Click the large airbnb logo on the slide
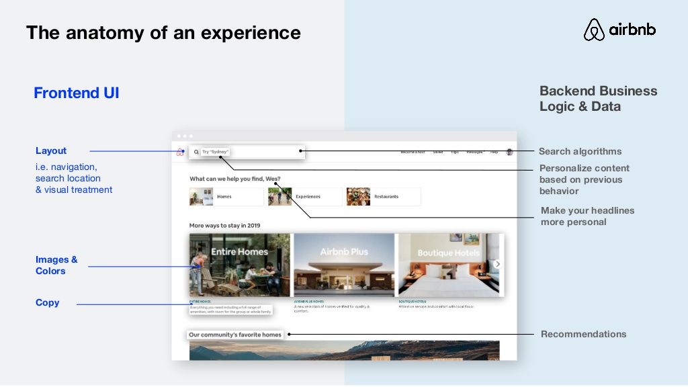The image size is (688, 387). (x=619, y=30)
